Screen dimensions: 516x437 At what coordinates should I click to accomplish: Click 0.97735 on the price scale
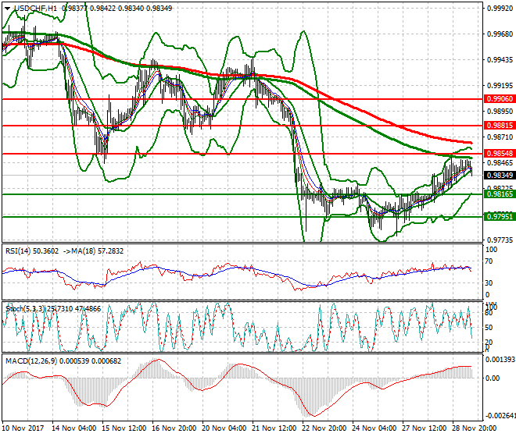[499, 240]
